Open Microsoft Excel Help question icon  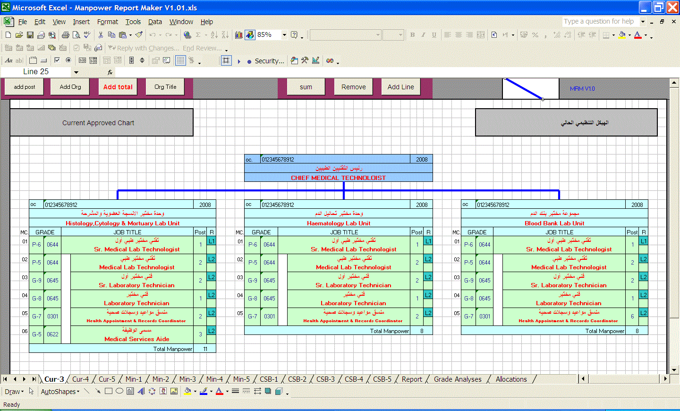294,35
